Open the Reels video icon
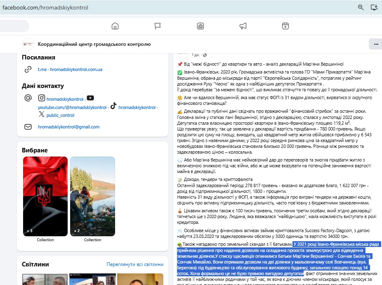This screenshot has height=285, width=382. 285,26
